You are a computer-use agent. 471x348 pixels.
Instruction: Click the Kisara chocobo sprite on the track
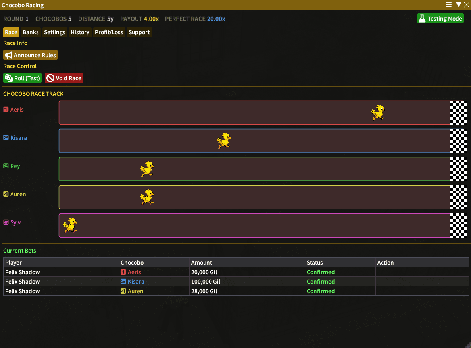coord(224,141)
